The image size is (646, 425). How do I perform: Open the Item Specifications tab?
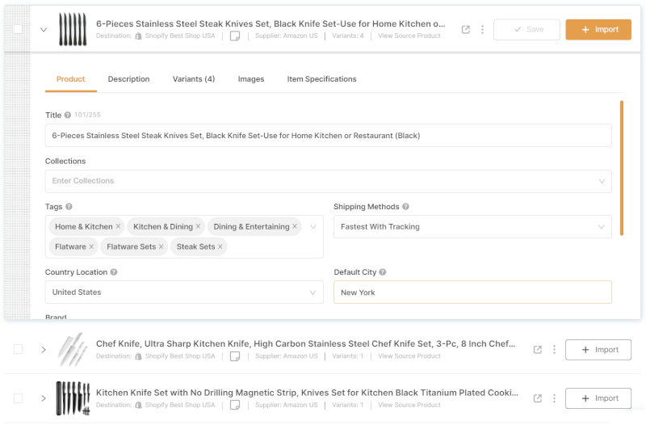click(321, 79)
